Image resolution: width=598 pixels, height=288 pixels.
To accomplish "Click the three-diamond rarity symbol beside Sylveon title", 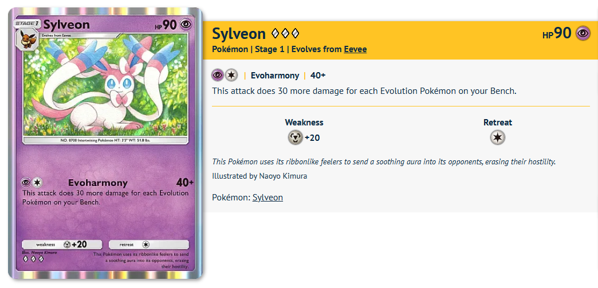I will (285, 34).
